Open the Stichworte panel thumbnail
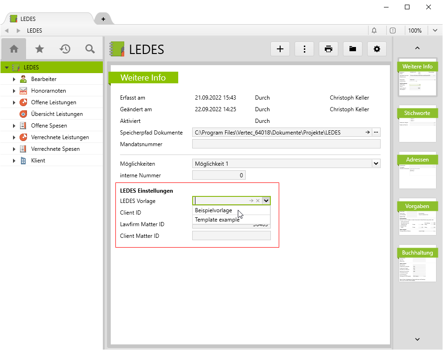This screenshot has height=350, width=443. pos(417,124)
